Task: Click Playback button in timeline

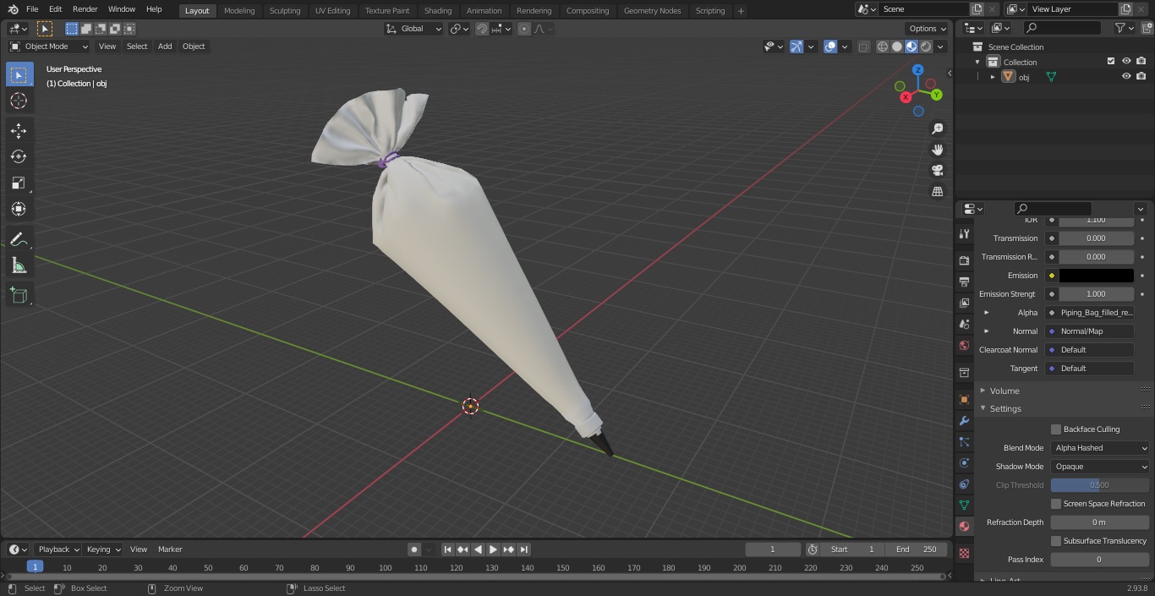Action: click(57, 550)
